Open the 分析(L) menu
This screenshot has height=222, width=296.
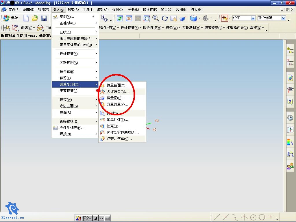[x=133, y=10]
